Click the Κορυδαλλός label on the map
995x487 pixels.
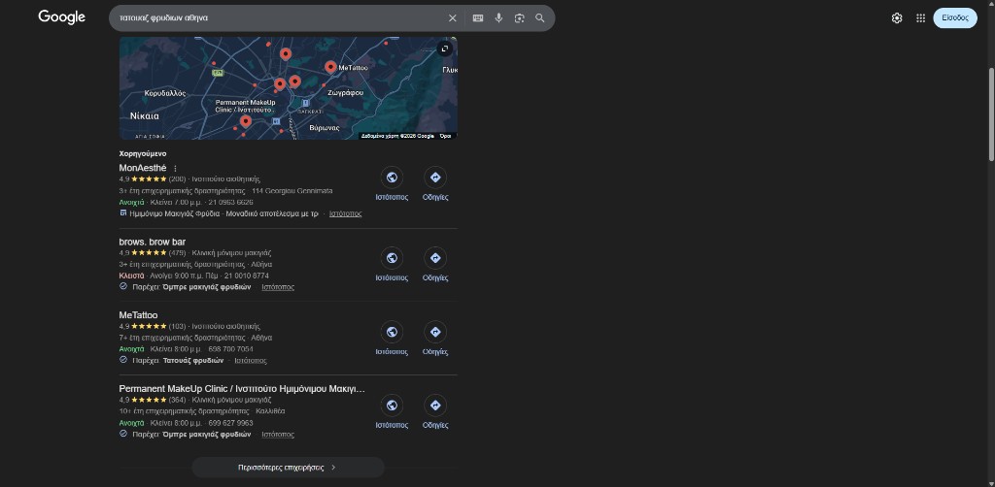point(165,93)
